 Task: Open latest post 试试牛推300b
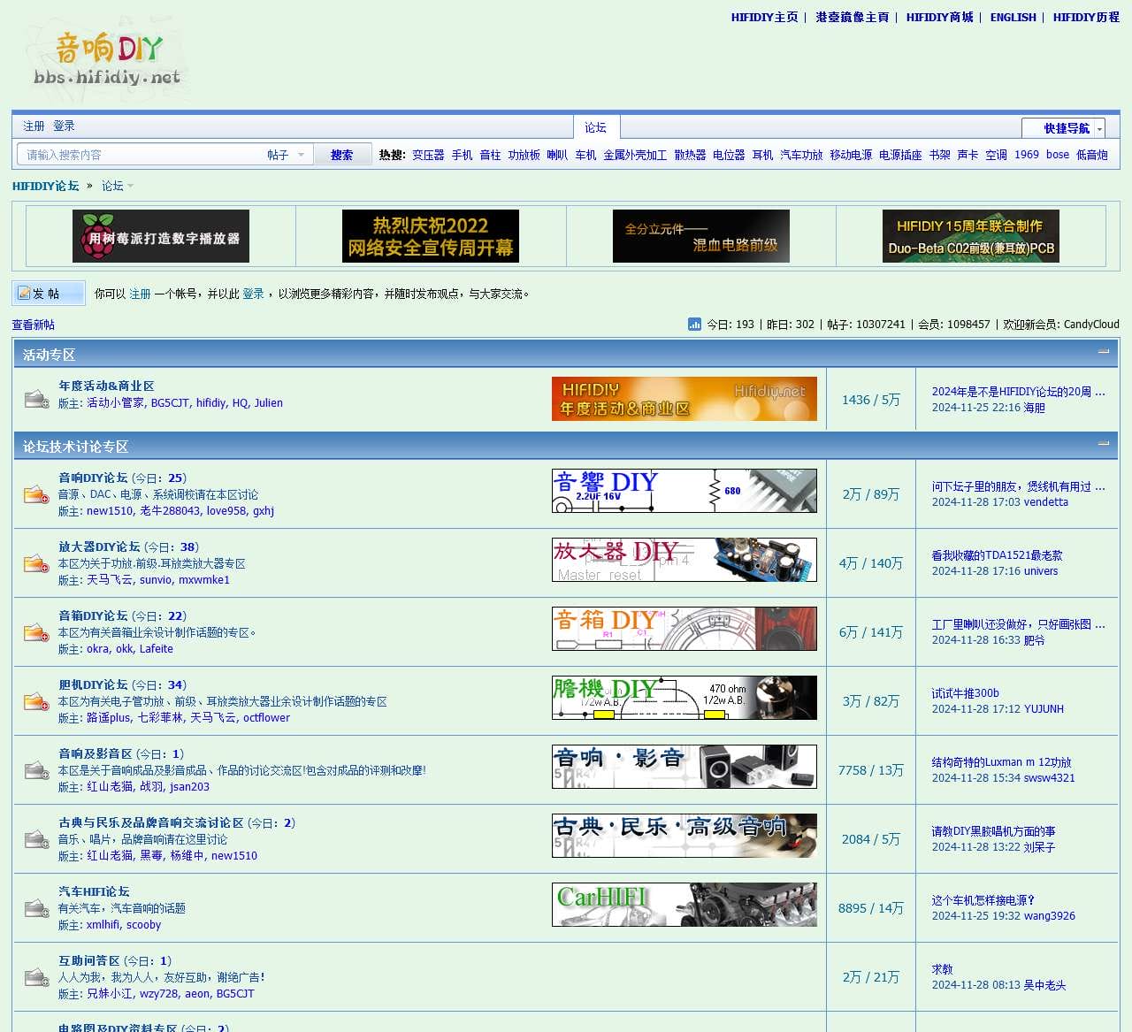tap(965, 693)
